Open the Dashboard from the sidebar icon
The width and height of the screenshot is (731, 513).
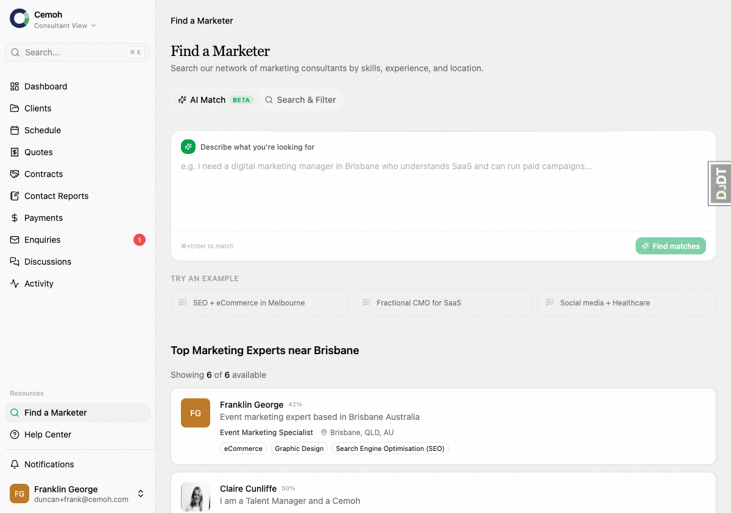click(15, 86)
